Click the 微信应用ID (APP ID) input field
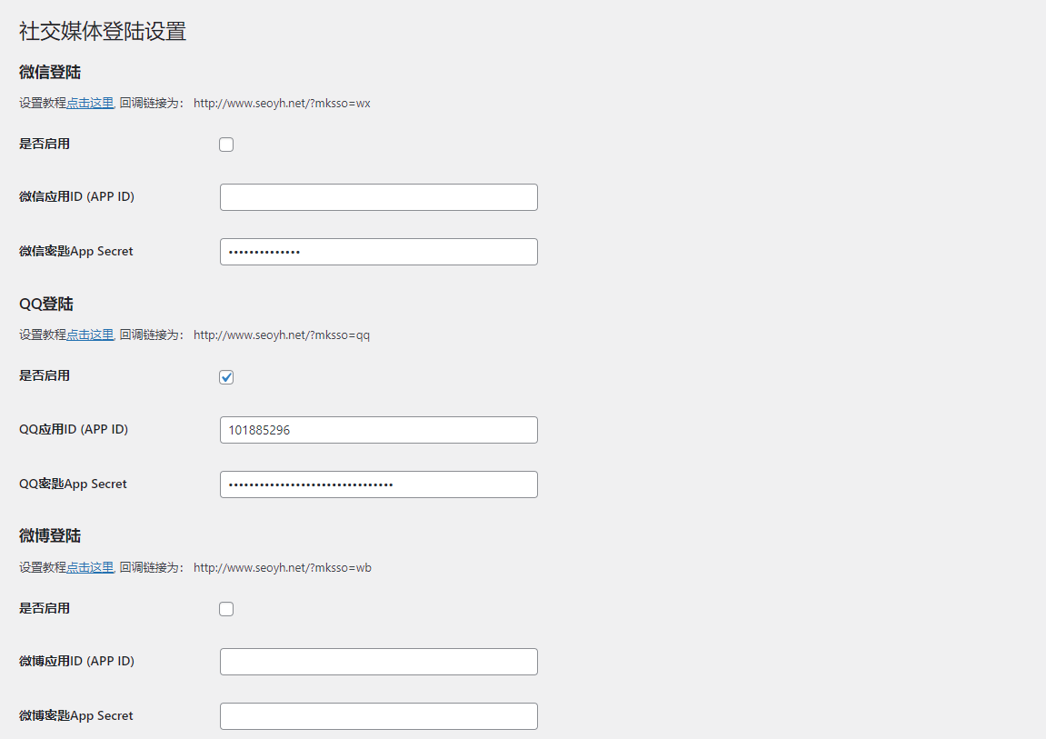Viewport: 1046px width, 739px height. point(379,197)
